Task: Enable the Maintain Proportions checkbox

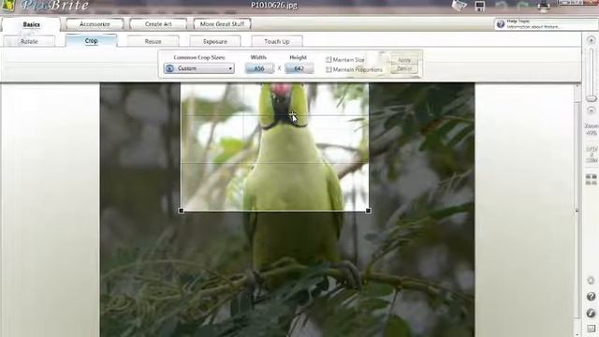Action: point(329,69)
